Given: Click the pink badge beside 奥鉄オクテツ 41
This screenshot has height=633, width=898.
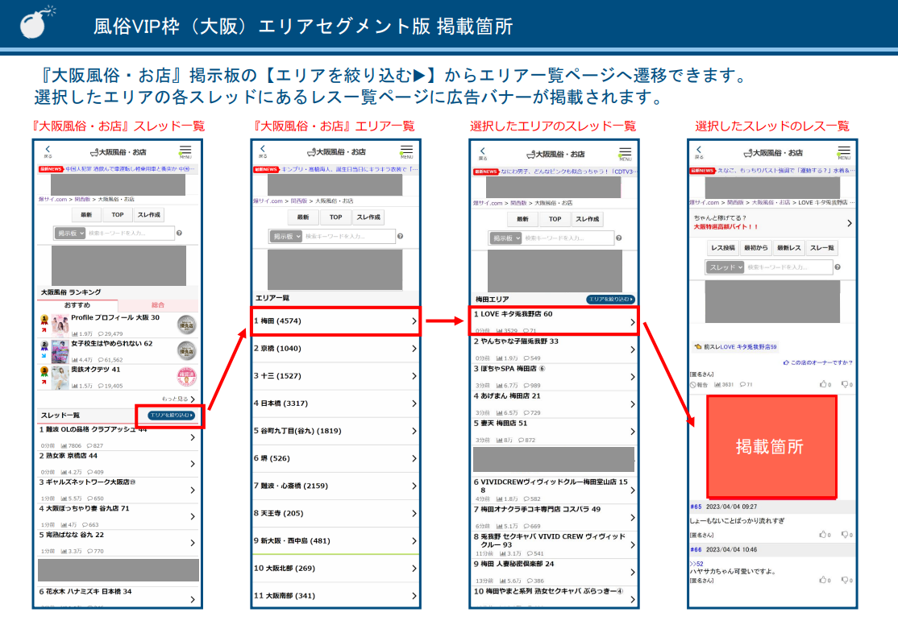Looking at the screenshot, I should tap(186, 377).
